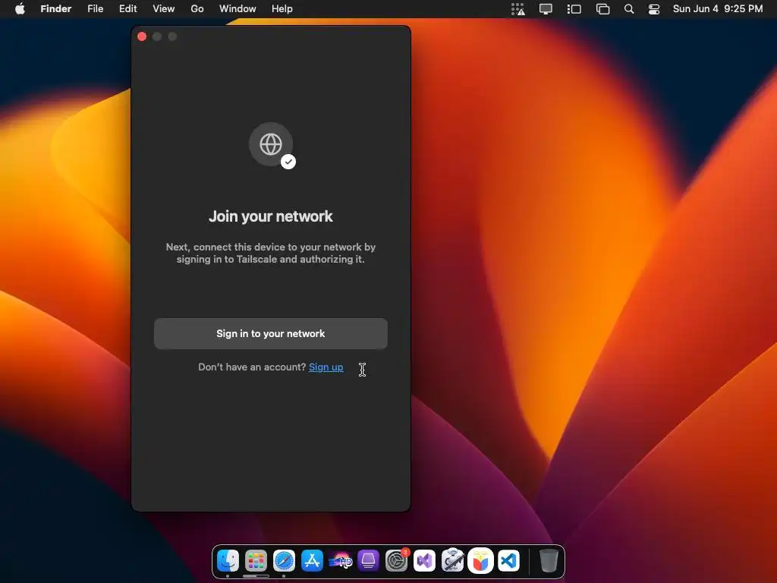
Task: Open Apple Configurator purple Dock icon
Action: (368, 561)
